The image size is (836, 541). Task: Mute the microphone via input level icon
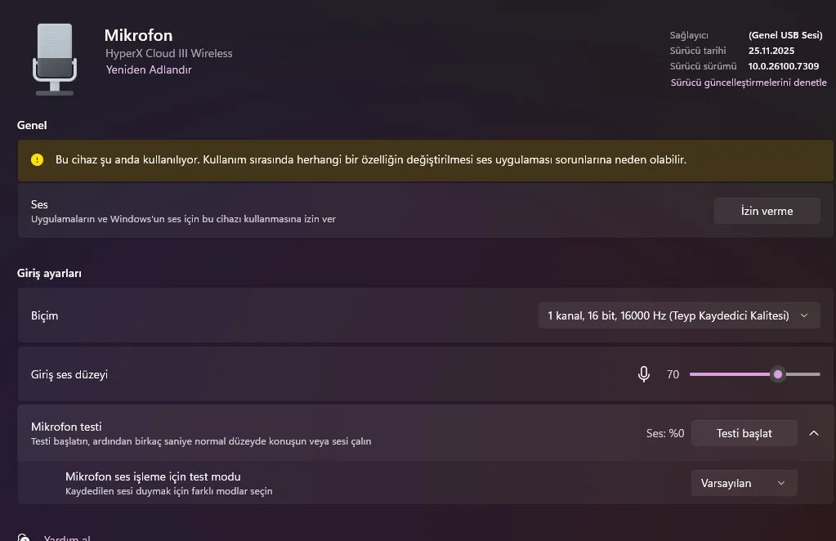tap(644, 374)
